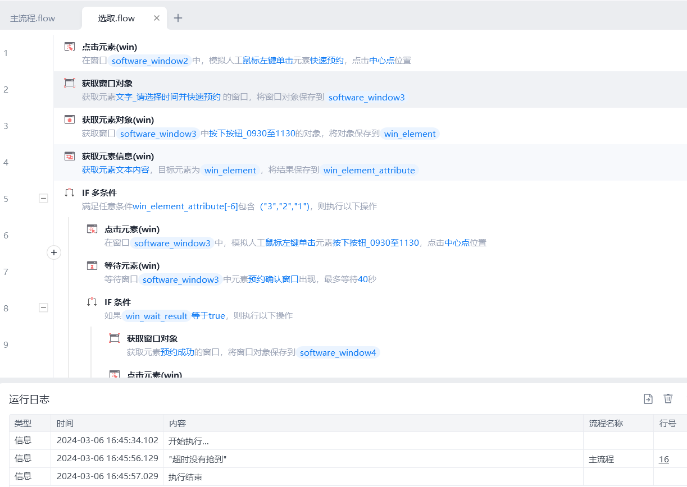Viewport: 687px width, 487px height.
Task: Click the 运行日志 panel title
Action: [29, 399]
